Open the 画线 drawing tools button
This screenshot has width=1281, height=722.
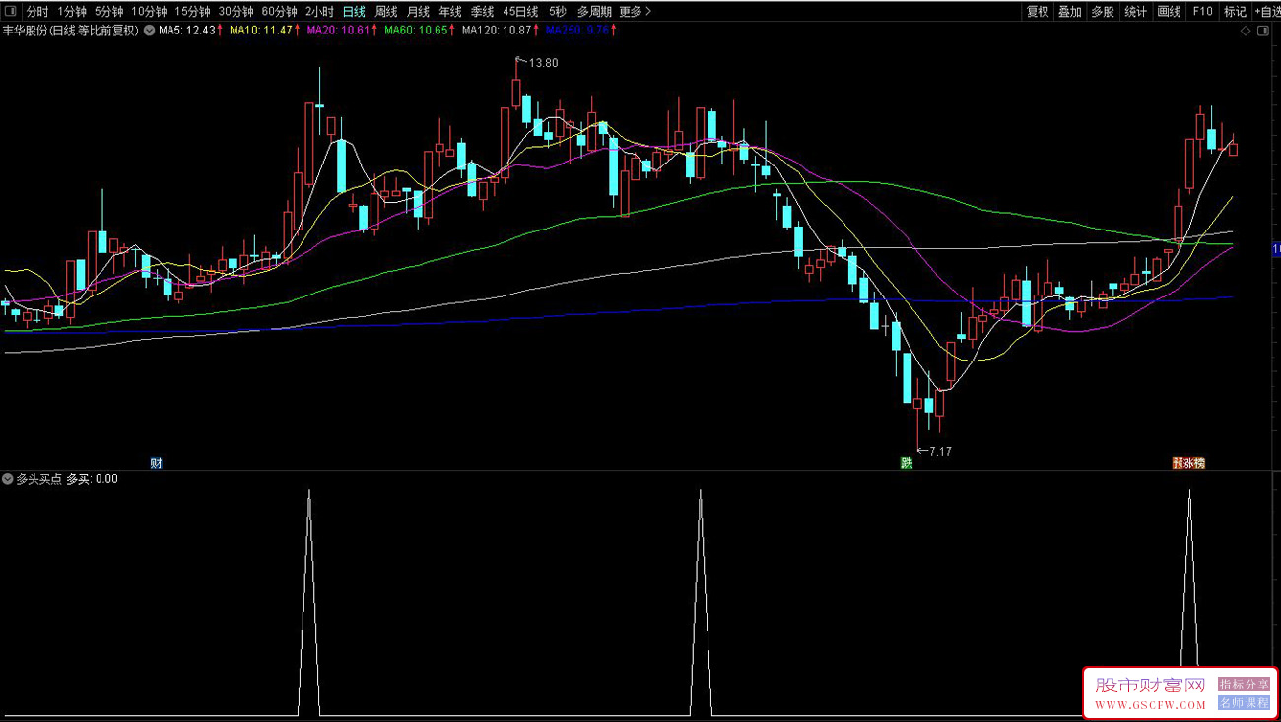[1169, 12]
